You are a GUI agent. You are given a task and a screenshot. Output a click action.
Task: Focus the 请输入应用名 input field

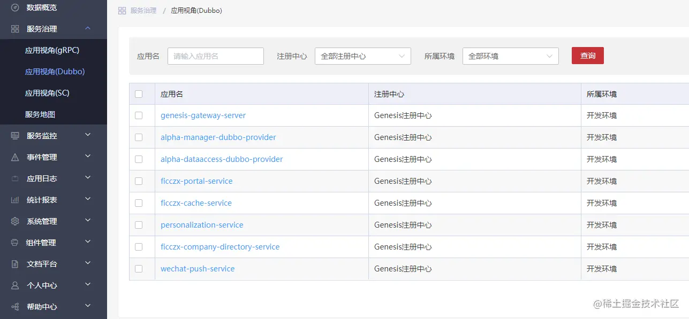click(x=216, y=56)
